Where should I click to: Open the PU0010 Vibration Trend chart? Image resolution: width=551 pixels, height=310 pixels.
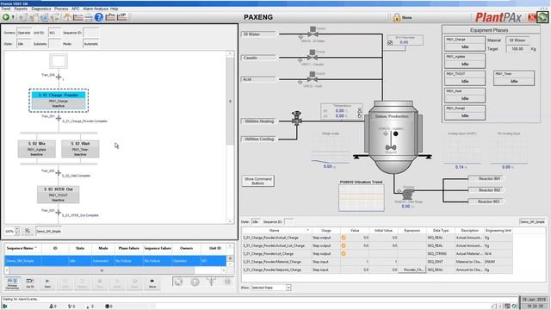[362, 198]
